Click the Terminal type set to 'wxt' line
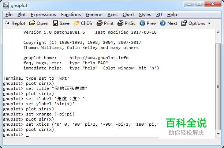This screenshot has height=148, width=224. (36, 78)
